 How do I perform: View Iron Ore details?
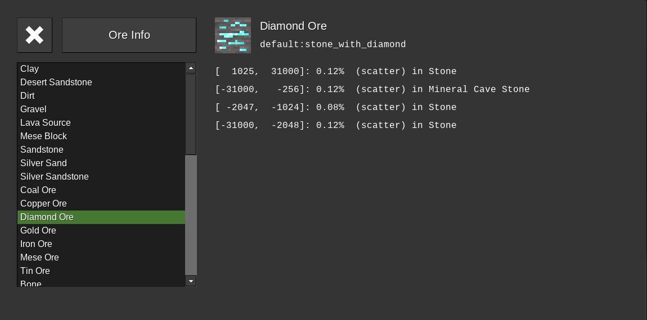click(36, 244)
